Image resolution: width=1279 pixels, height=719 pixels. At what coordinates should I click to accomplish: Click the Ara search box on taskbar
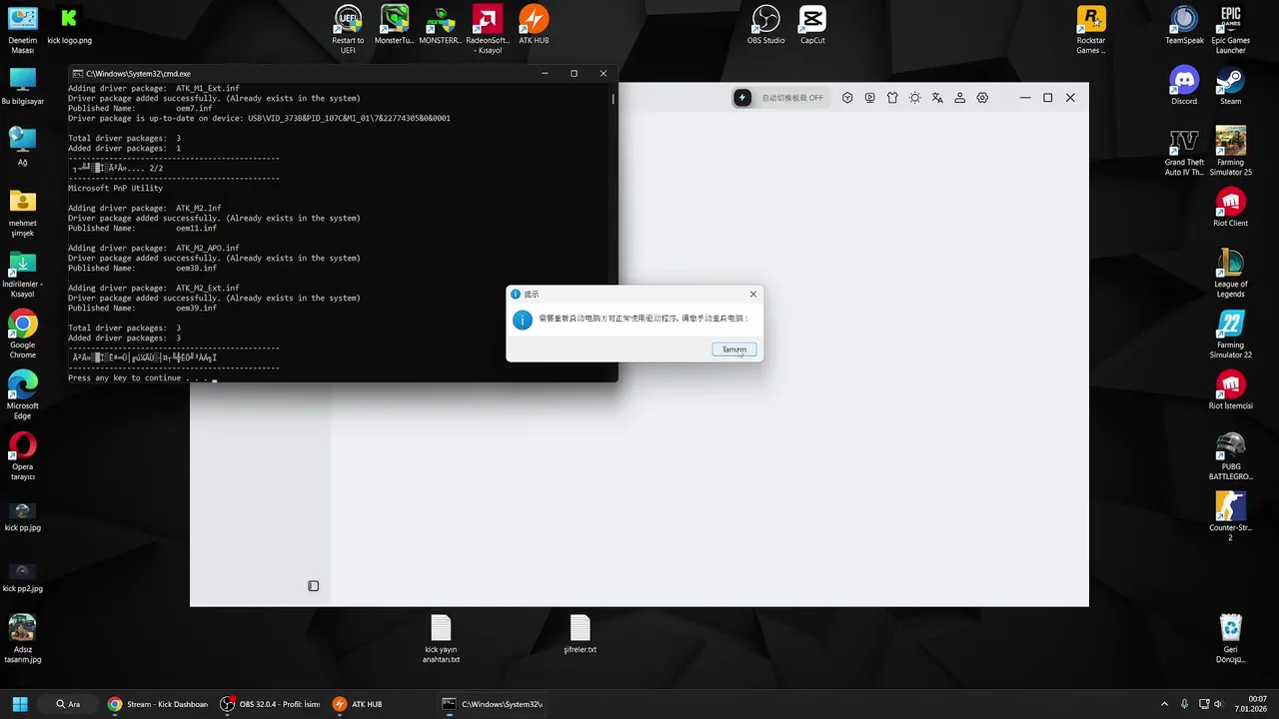click(x=68, y=704)
